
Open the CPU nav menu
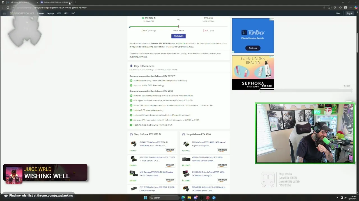(x=59, y=13)
